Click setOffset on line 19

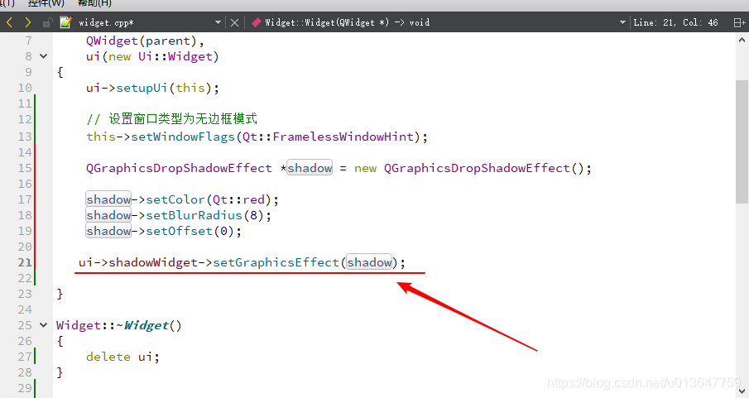(x=179, y=231)
